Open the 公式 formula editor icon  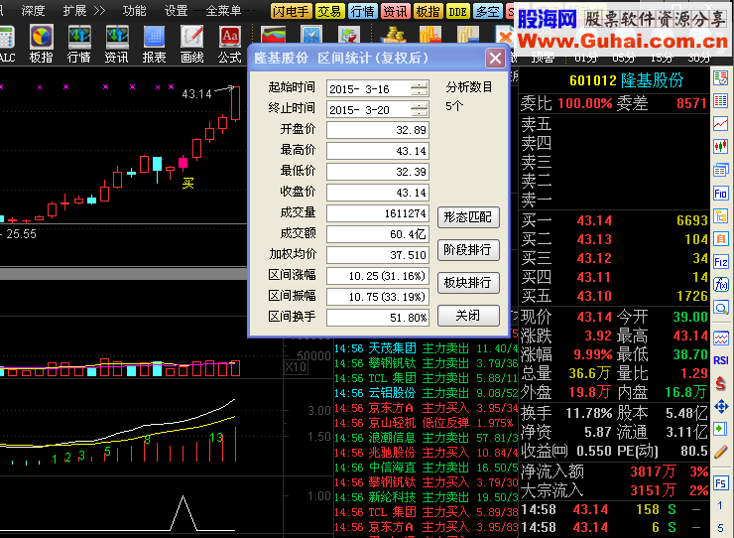(229, 38)
